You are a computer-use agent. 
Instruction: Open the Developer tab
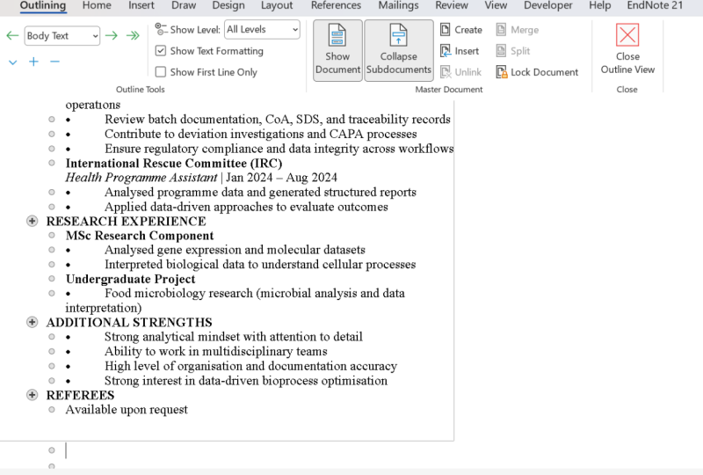[x=548, y=5]
